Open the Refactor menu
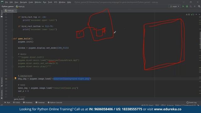The height and width of the screenshot is (113, 201). coord(38,2)
